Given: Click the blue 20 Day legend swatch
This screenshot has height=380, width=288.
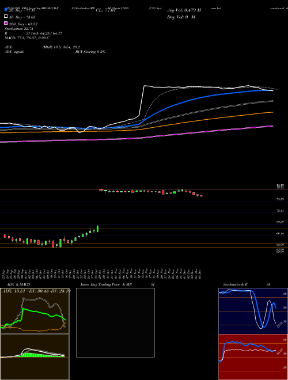Looking at the screenshot, I should (6, 10).
